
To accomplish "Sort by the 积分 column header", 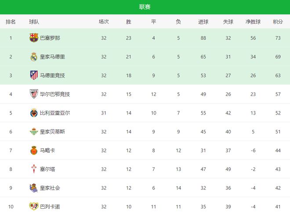I will [278, 22].
